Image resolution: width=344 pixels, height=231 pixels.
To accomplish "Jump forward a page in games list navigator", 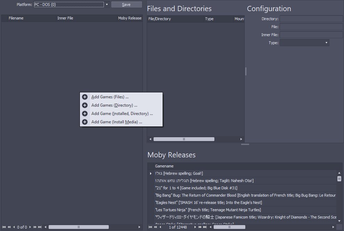I will [x=35, y=227].
